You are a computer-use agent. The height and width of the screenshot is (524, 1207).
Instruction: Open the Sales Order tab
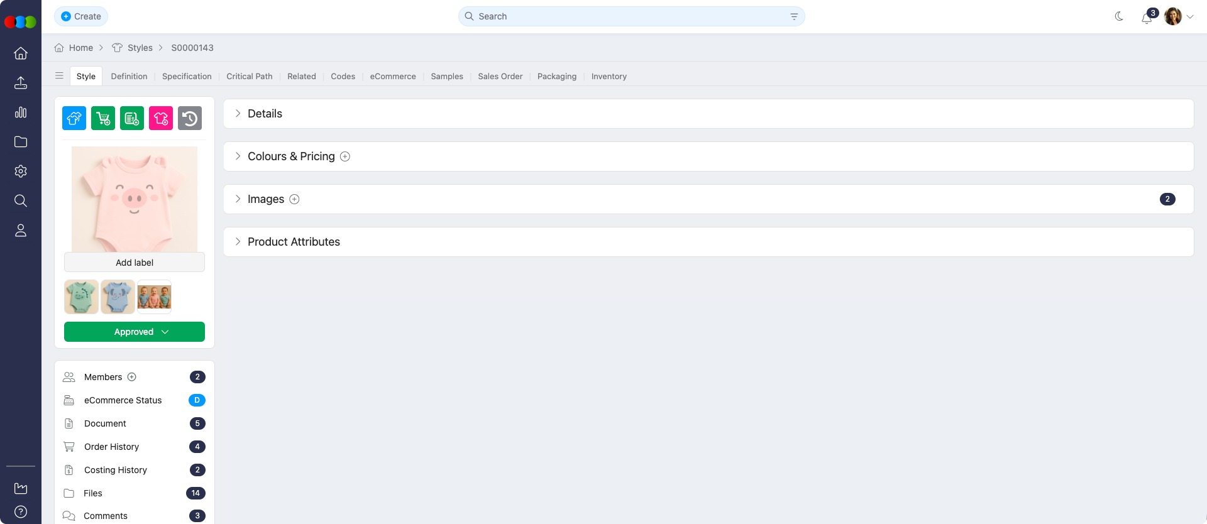pyautogui.click(x=500, y=76)
